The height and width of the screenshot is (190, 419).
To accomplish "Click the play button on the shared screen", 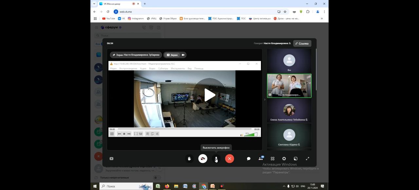I will [209, 95].
